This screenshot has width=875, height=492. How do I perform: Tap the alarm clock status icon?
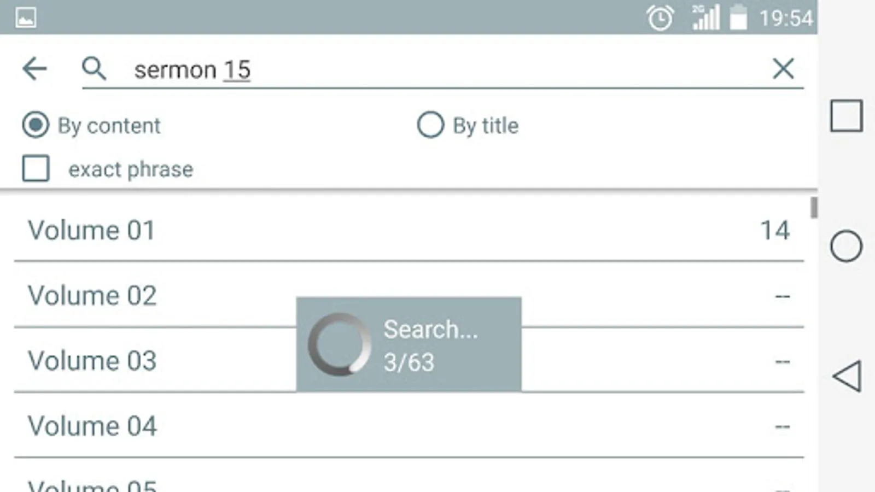660,18
